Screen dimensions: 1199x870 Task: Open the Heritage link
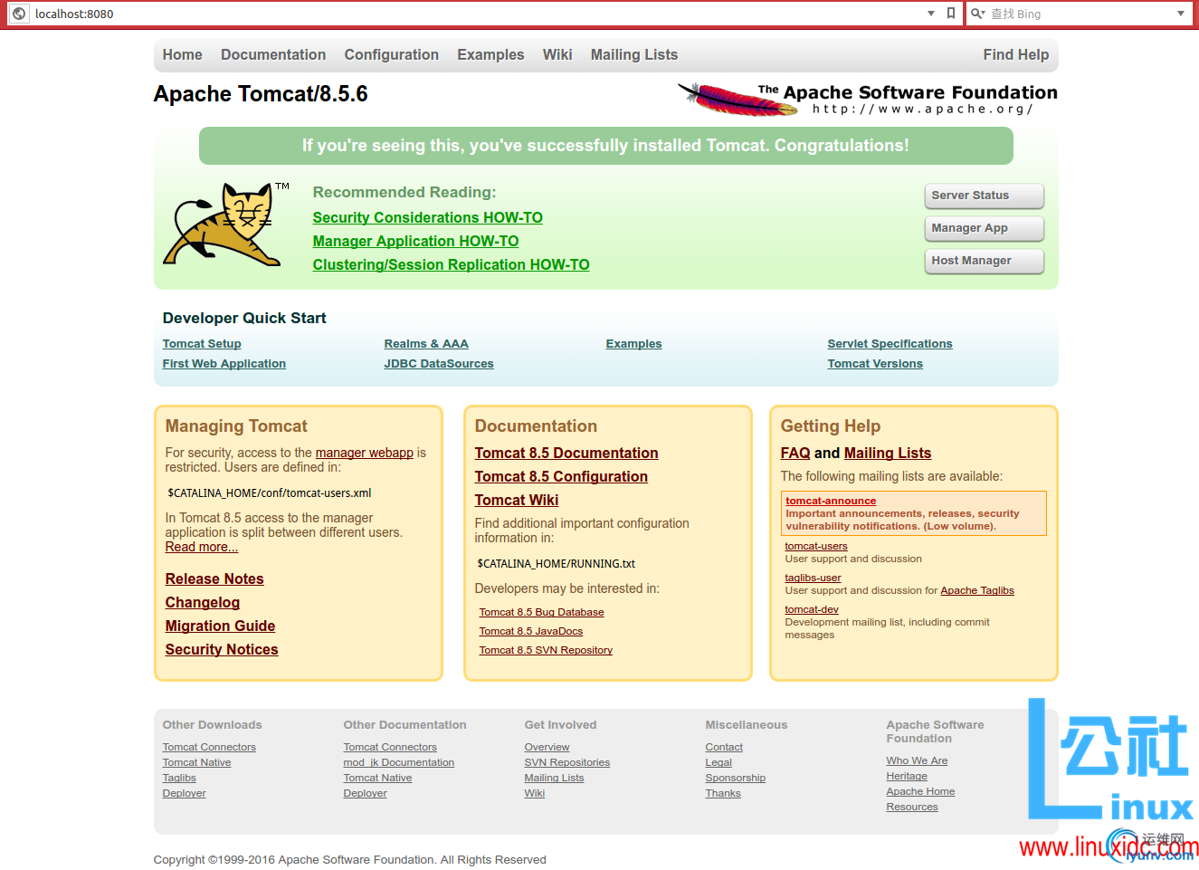click(907, 776)
